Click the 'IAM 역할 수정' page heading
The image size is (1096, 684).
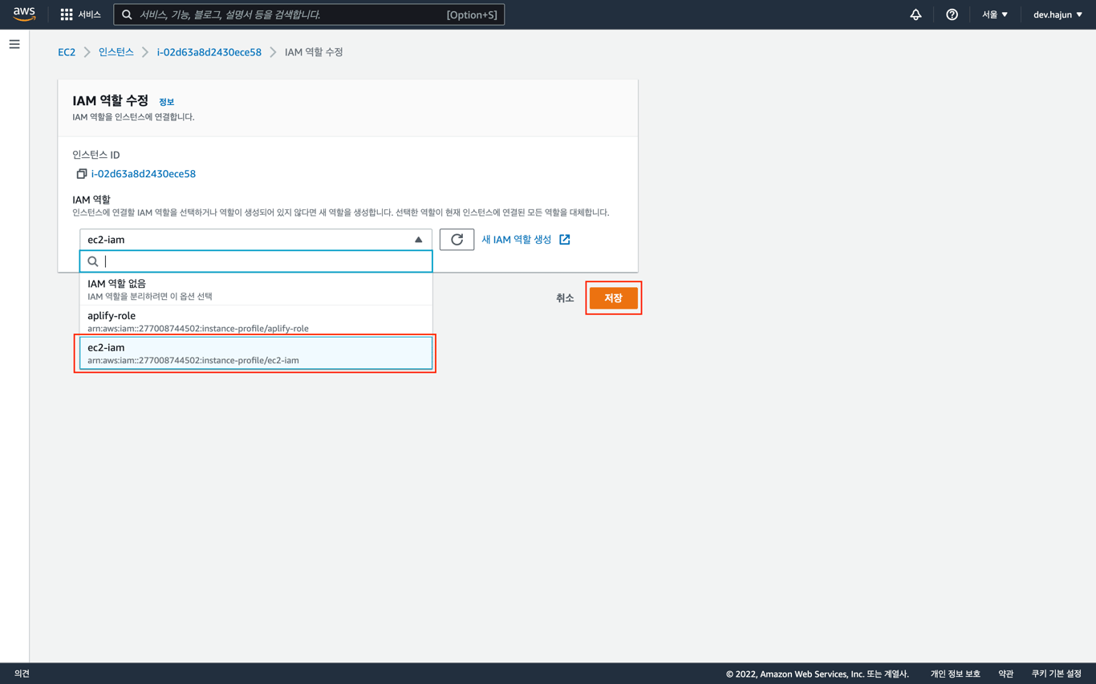coord(111,100)
